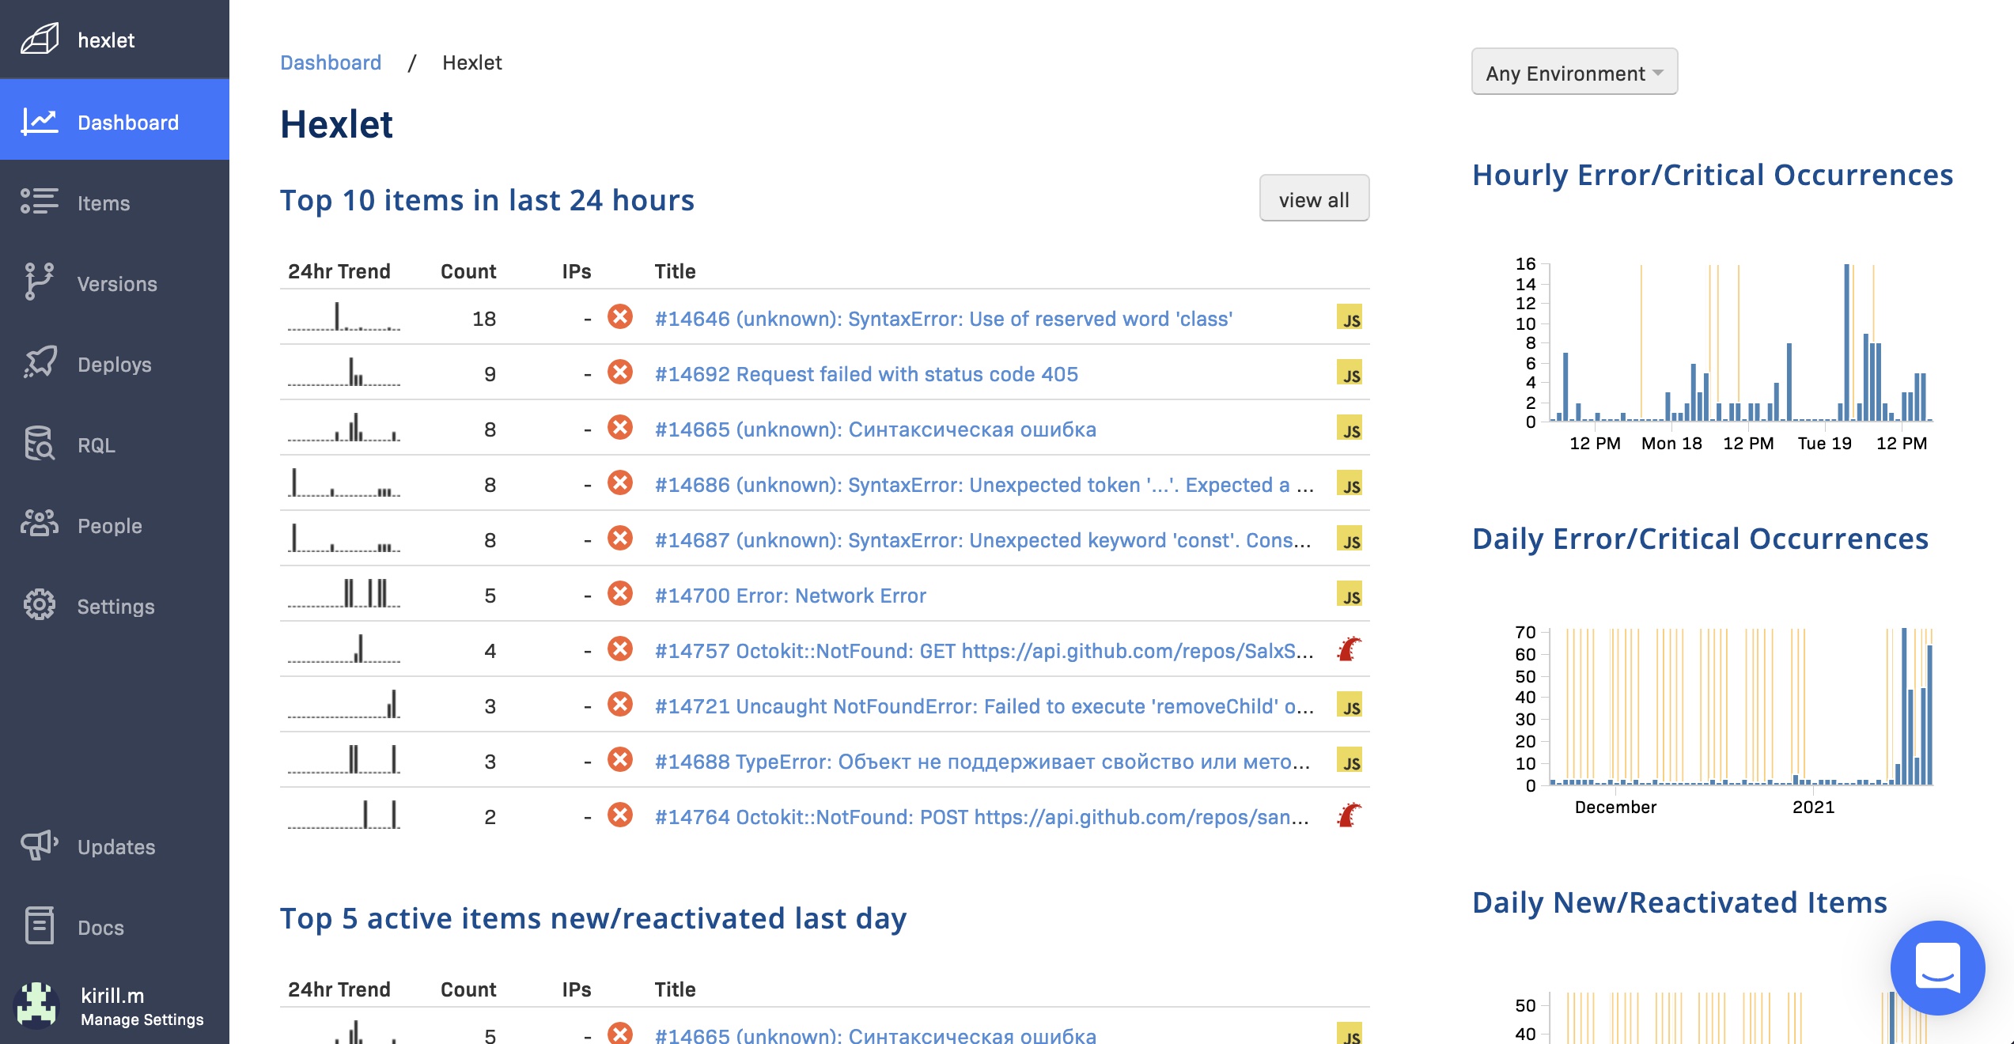Open the chat support bubble
Viewport: 2014px width, 1044px height.
[x=1936, y=967]
